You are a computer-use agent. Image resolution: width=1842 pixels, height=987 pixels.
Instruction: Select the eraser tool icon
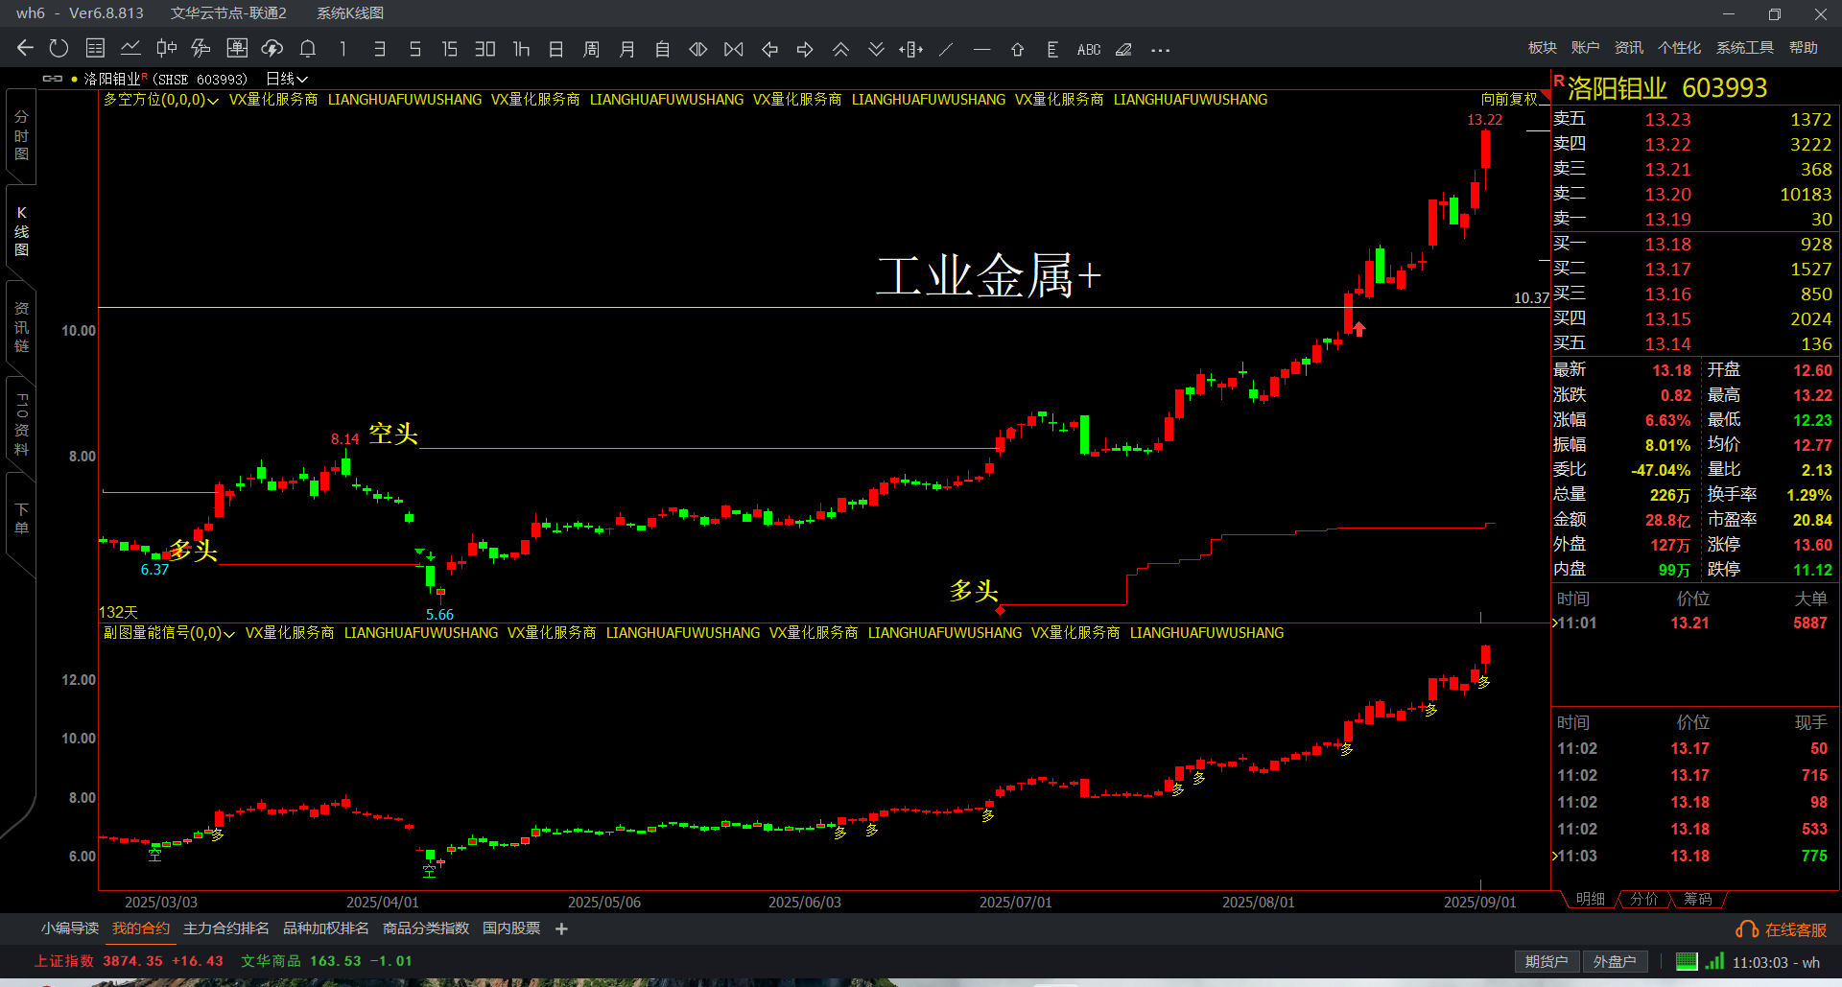coord(1124,49)
